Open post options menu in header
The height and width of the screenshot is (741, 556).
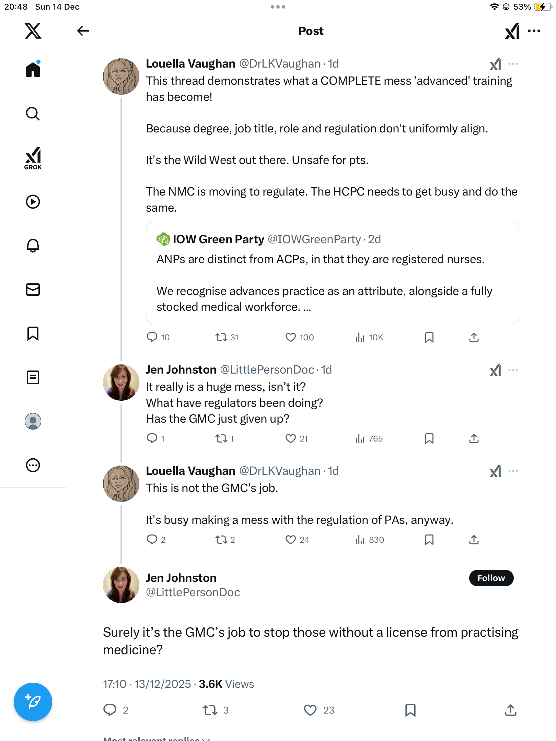[x=534, y=31]
